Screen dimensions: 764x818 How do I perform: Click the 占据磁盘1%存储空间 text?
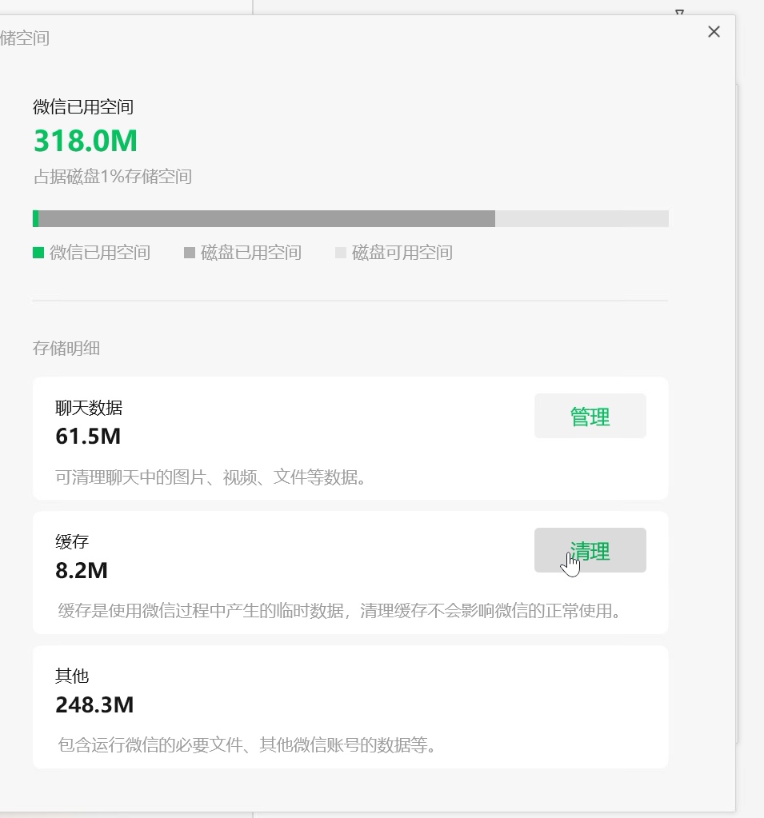point(113,177)
